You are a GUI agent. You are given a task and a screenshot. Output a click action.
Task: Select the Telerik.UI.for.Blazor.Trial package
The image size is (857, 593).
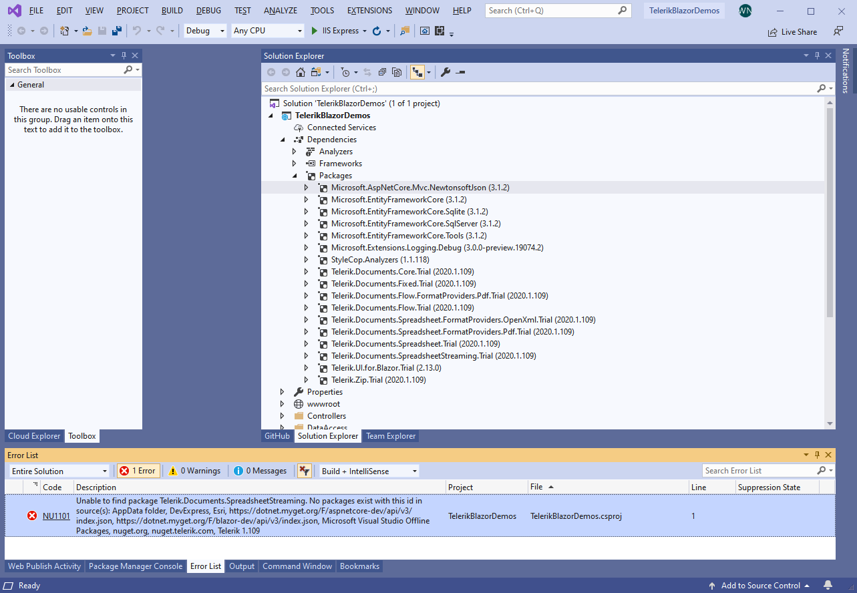(x=386, y=368)
